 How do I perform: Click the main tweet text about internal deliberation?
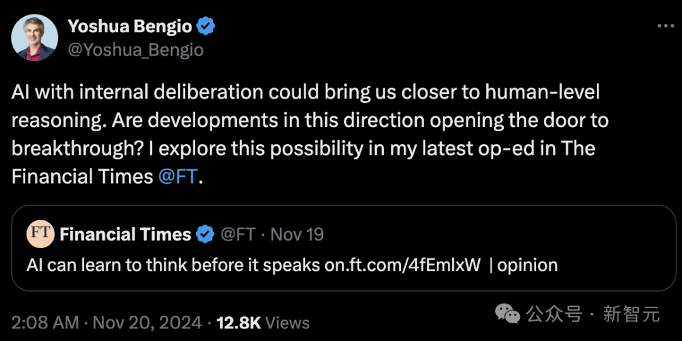click(303, 120)
